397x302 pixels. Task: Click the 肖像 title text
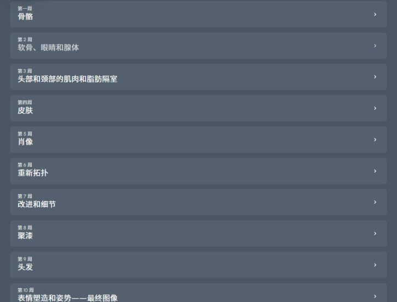(x=25, y=142)
